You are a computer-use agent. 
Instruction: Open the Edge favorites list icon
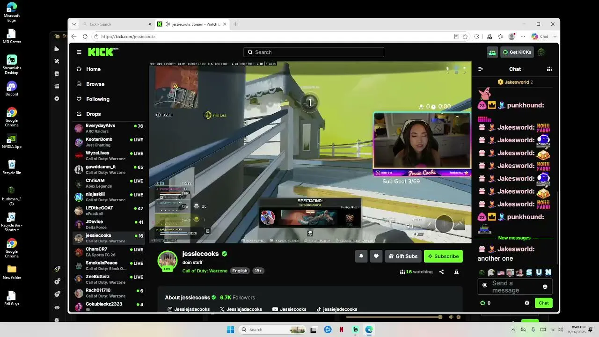pos(501,37)
